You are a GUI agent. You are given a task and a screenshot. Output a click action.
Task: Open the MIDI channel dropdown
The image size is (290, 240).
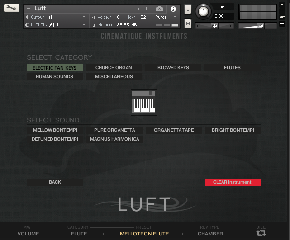pyautogui.click(x=56, y=25)
